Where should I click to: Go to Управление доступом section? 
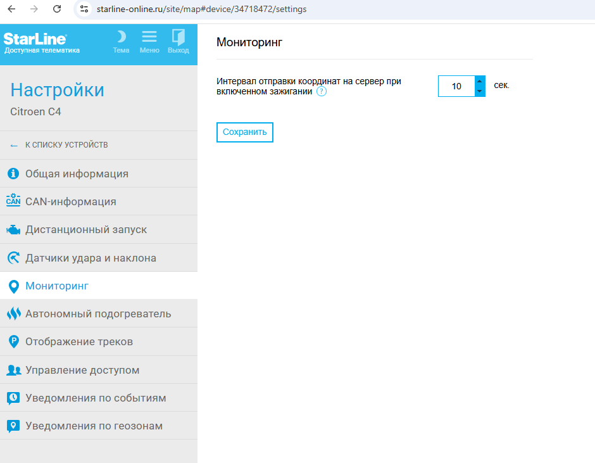(x=99, y=370)
